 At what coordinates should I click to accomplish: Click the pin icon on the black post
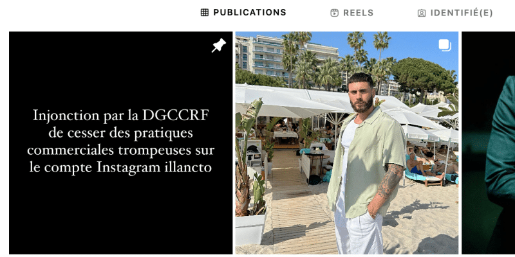point(218,45)
